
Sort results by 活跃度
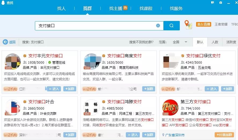pos(231,42)
